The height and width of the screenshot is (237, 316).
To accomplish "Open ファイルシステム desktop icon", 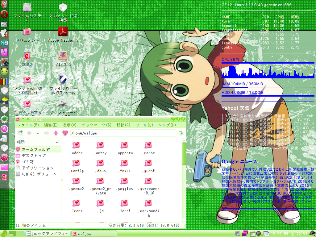I will click(27, 12).
